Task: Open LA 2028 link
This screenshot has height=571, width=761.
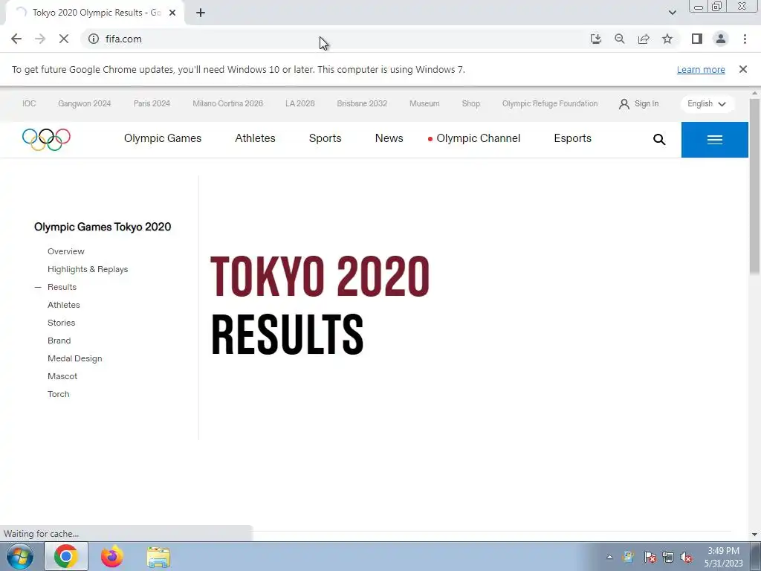Action: click(x=300, y=103)
